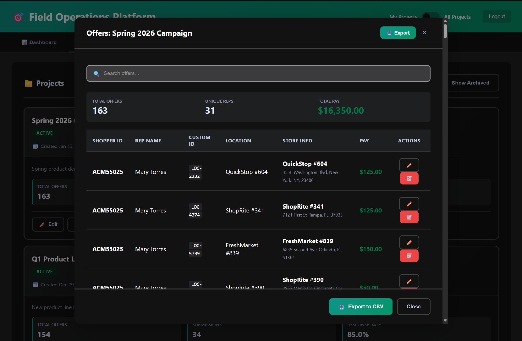Viewport: 522px width, 341px height.
Task: Edit the FreshMarket #839 offer
Action: [x=409, y=242]
